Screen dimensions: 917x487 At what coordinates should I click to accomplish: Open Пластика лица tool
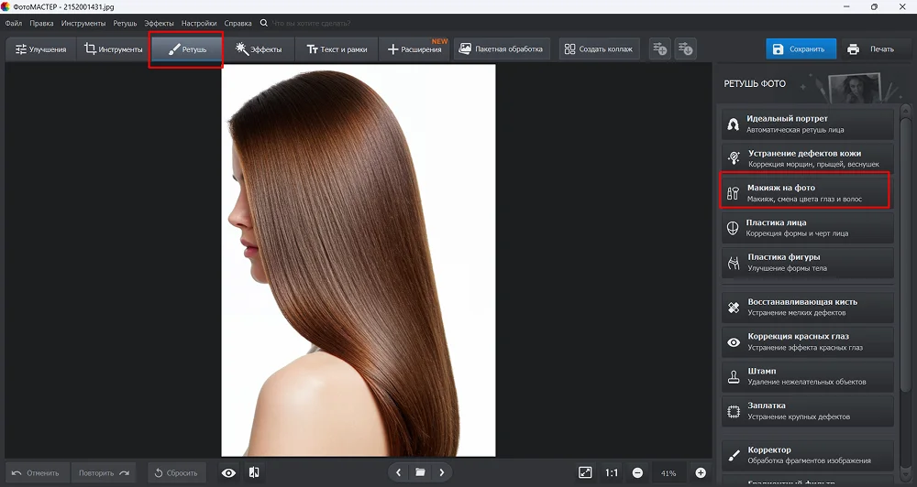[x=807, y=228]
